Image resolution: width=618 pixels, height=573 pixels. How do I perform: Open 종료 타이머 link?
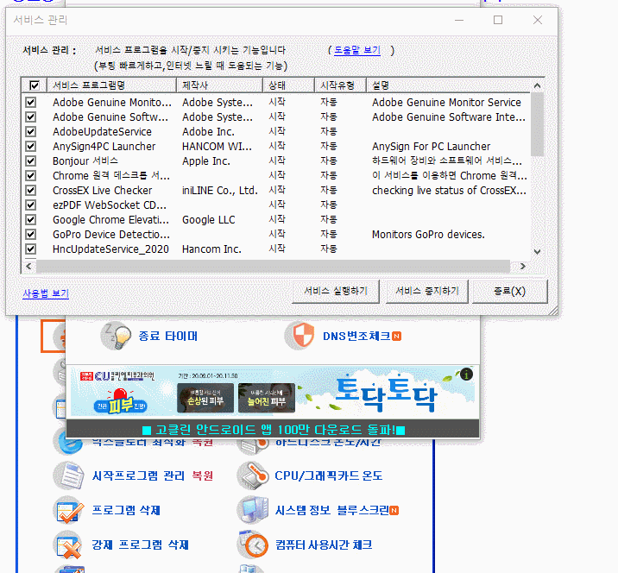168,337
